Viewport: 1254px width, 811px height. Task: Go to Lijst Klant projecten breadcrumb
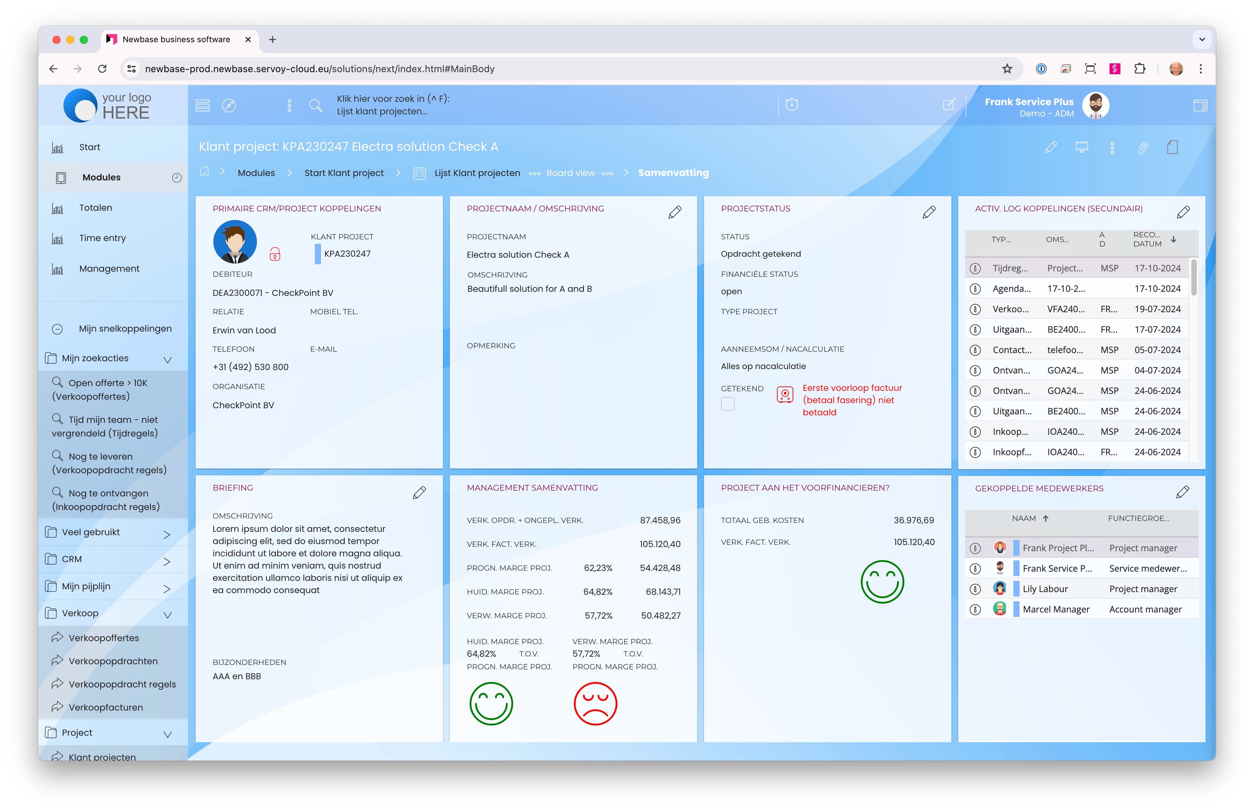477,173
